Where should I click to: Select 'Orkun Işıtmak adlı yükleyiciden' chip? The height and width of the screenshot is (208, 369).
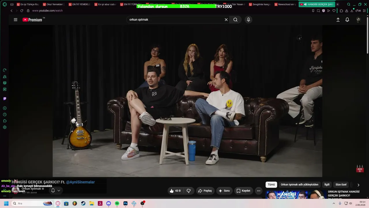click(x=300, y=185)
